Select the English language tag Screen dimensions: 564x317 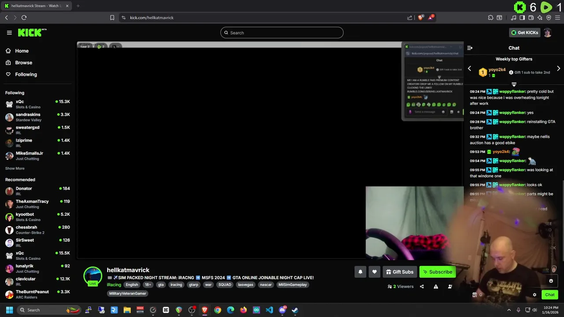tap(132, 285)
